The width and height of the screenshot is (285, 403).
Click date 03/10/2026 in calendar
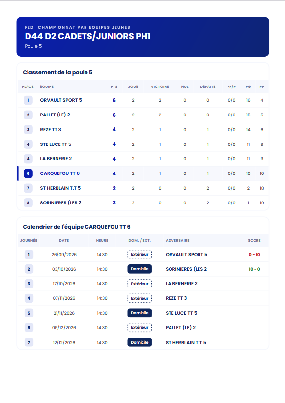point(64,269)
